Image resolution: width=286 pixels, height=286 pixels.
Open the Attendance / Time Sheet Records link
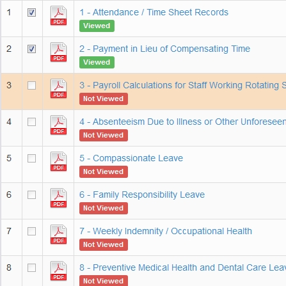(154, 12)
